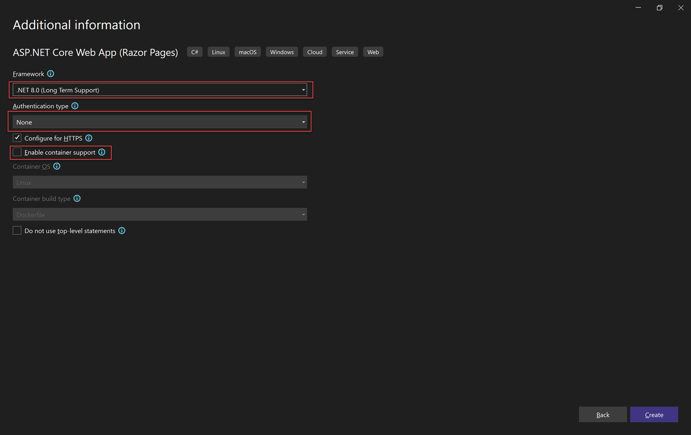This screenshot has width=691, height=435.
Task: Toggle Do not use top-level statements checkbox
Action: [17, 231]
